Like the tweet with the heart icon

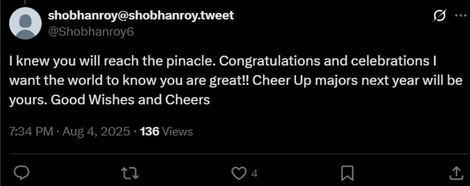point(239,173)
